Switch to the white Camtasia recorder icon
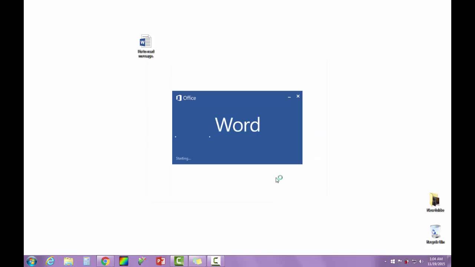The height and width of the screenshot is (267, 475). click(216, 261)
